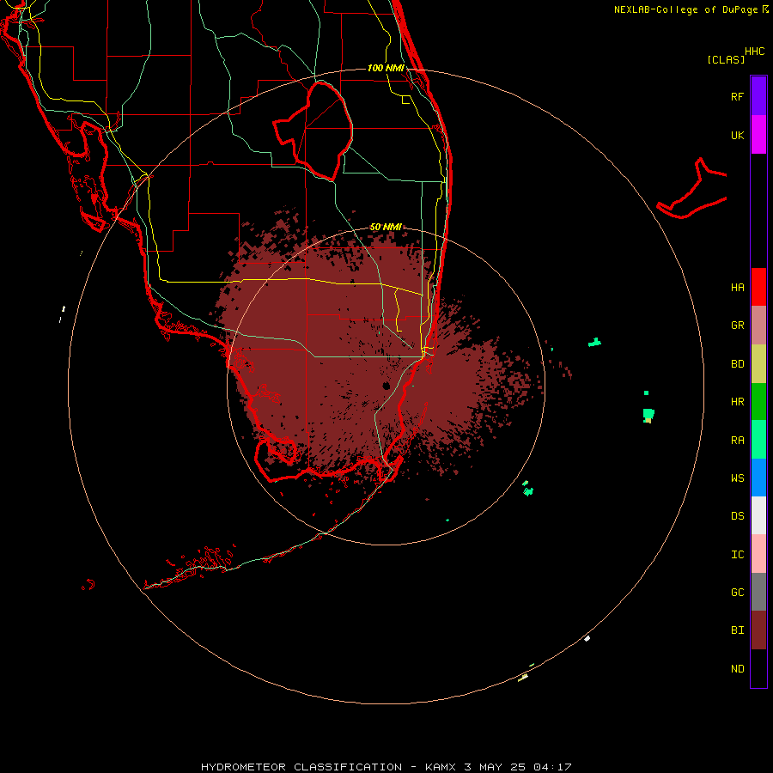Click the IC light pink legend swatch
The width and height of the screenshot is (773, 773).
(x=758, y=554)
